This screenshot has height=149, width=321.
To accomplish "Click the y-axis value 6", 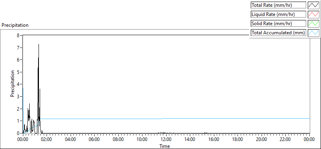I will 18,60.
